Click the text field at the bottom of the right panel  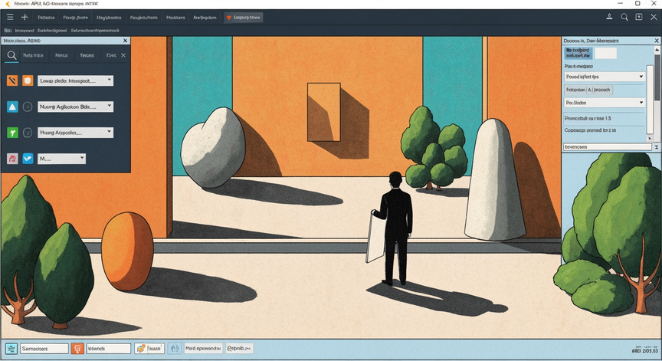(x=608, y=147)
